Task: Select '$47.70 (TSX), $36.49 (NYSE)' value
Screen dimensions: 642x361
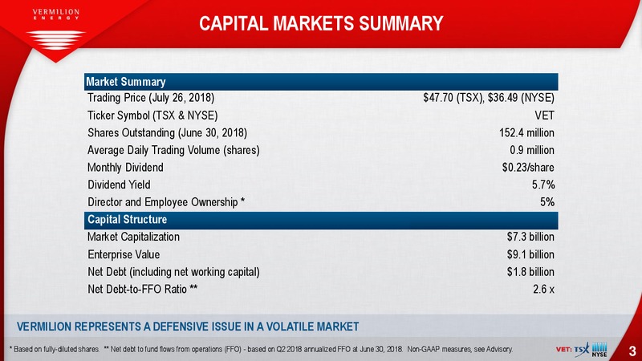Action: (x=489, y=98)
